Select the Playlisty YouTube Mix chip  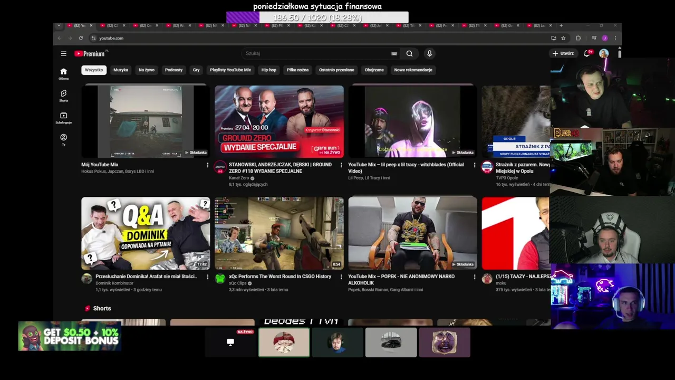(230, 70)
